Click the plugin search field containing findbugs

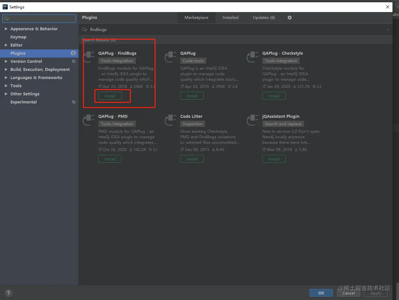pos(236,30)
